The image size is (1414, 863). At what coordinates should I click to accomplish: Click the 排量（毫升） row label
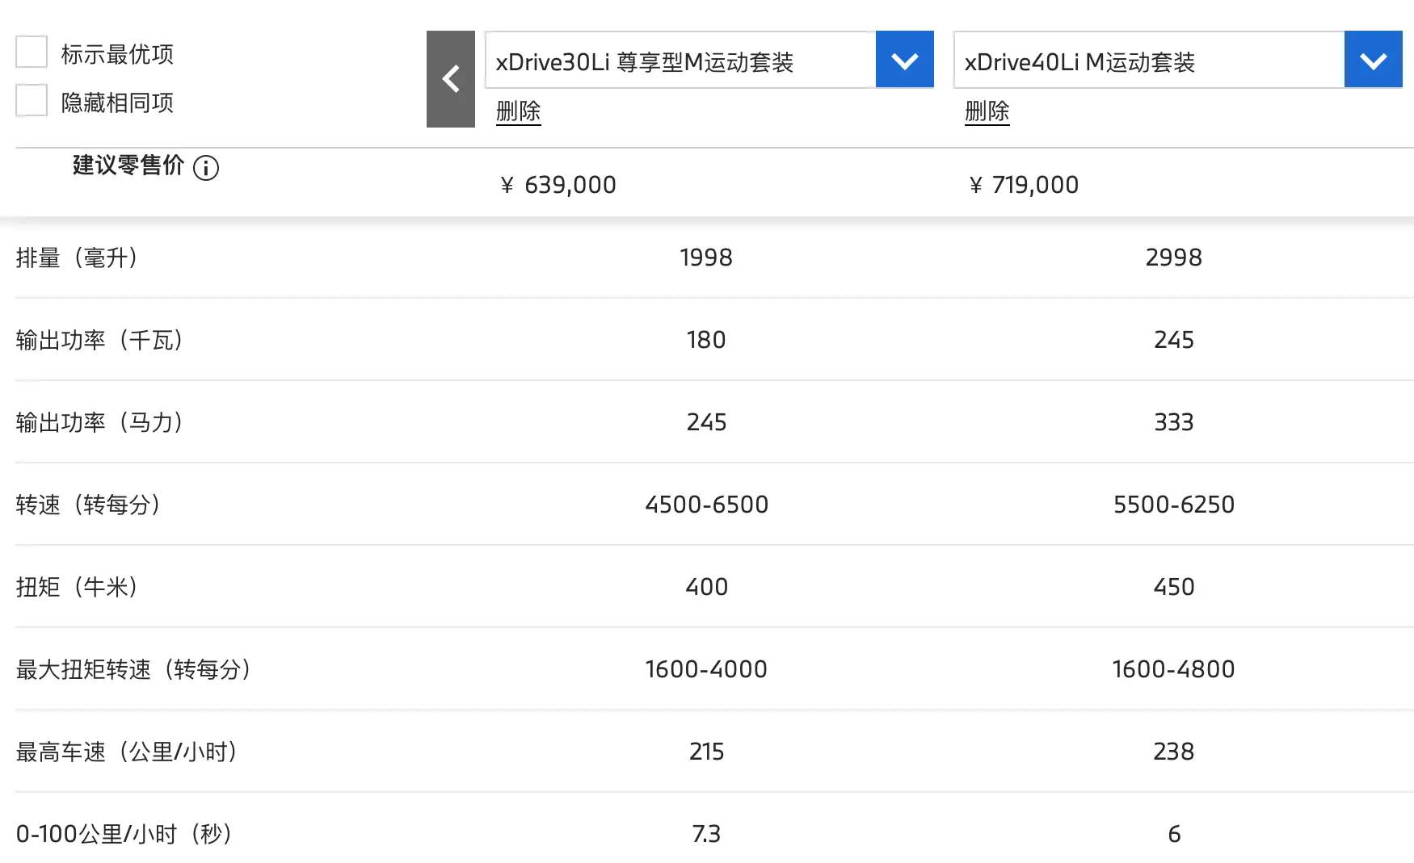(x=77, y=258)
